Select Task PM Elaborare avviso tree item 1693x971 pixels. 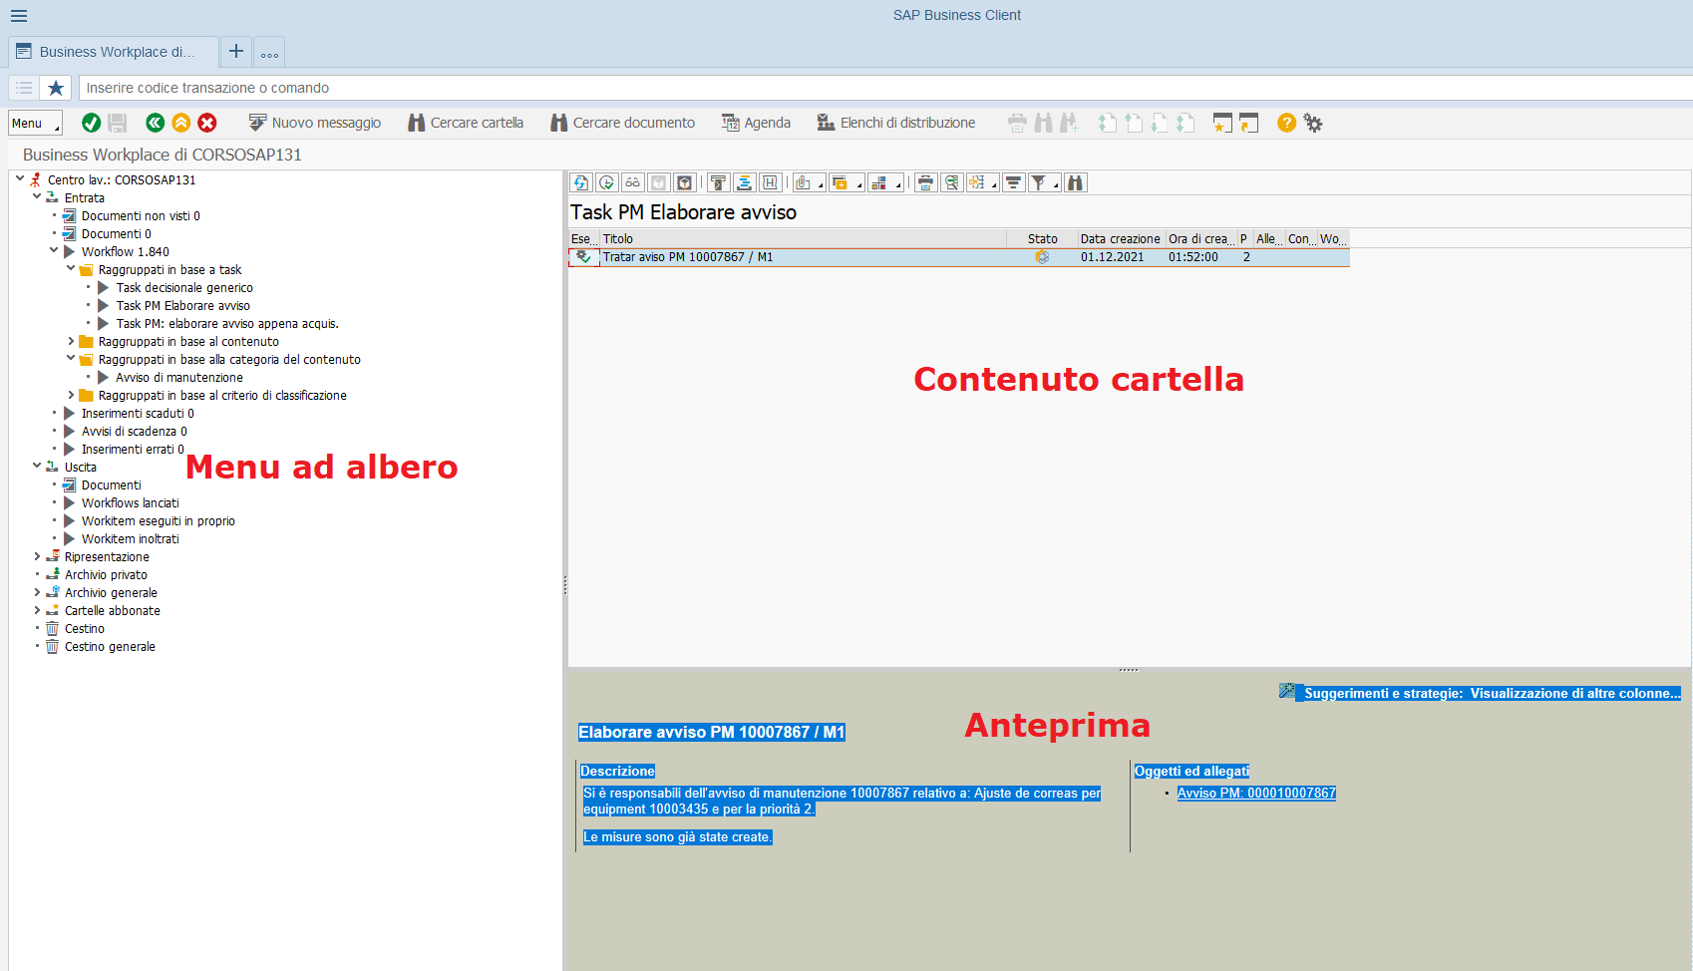pos(182,306)
